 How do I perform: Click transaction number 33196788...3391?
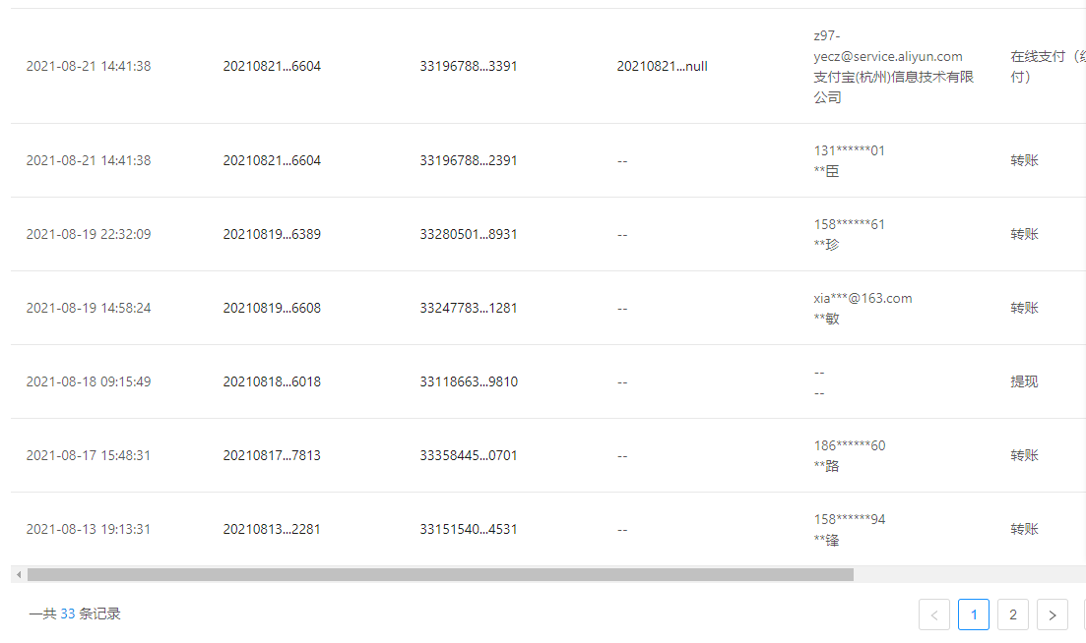pyautogui.click(x=469, y=66)
